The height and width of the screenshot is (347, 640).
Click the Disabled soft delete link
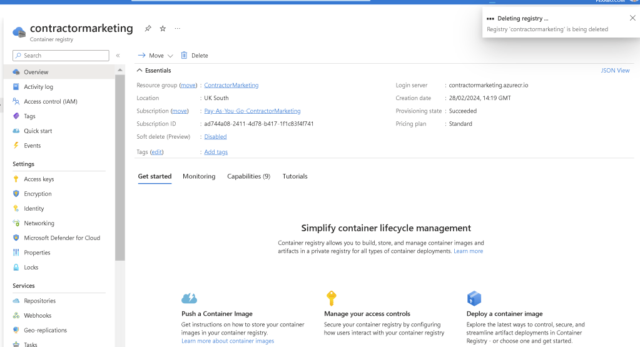tap(215, 136)
